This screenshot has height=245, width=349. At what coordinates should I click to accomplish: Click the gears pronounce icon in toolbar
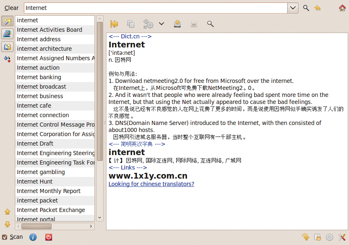pyautogui.click(x=148, y=24)
